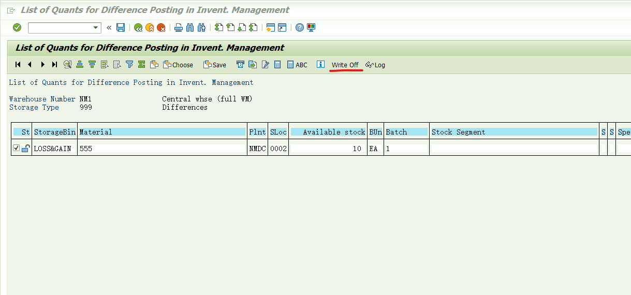Click the Choose layout button
The image size is (631, 295).
[x=178, y=65]
